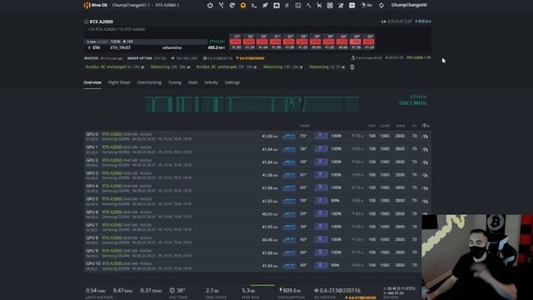Open overclock speedometer for GPU 5
This screenshot has width=533, height=300.
425,201
